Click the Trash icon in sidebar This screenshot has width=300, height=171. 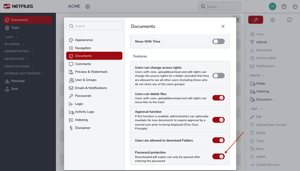click(7, 28)
